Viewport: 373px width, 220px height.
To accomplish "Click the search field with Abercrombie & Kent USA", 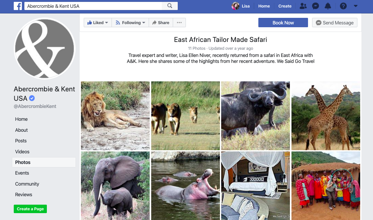I will pos(93,6).
